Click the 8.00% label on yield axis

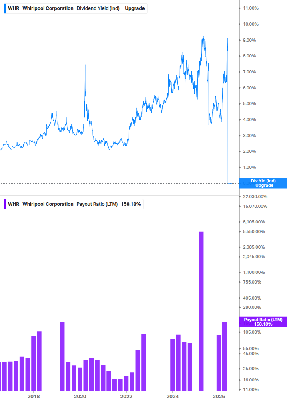coord(249,56)
